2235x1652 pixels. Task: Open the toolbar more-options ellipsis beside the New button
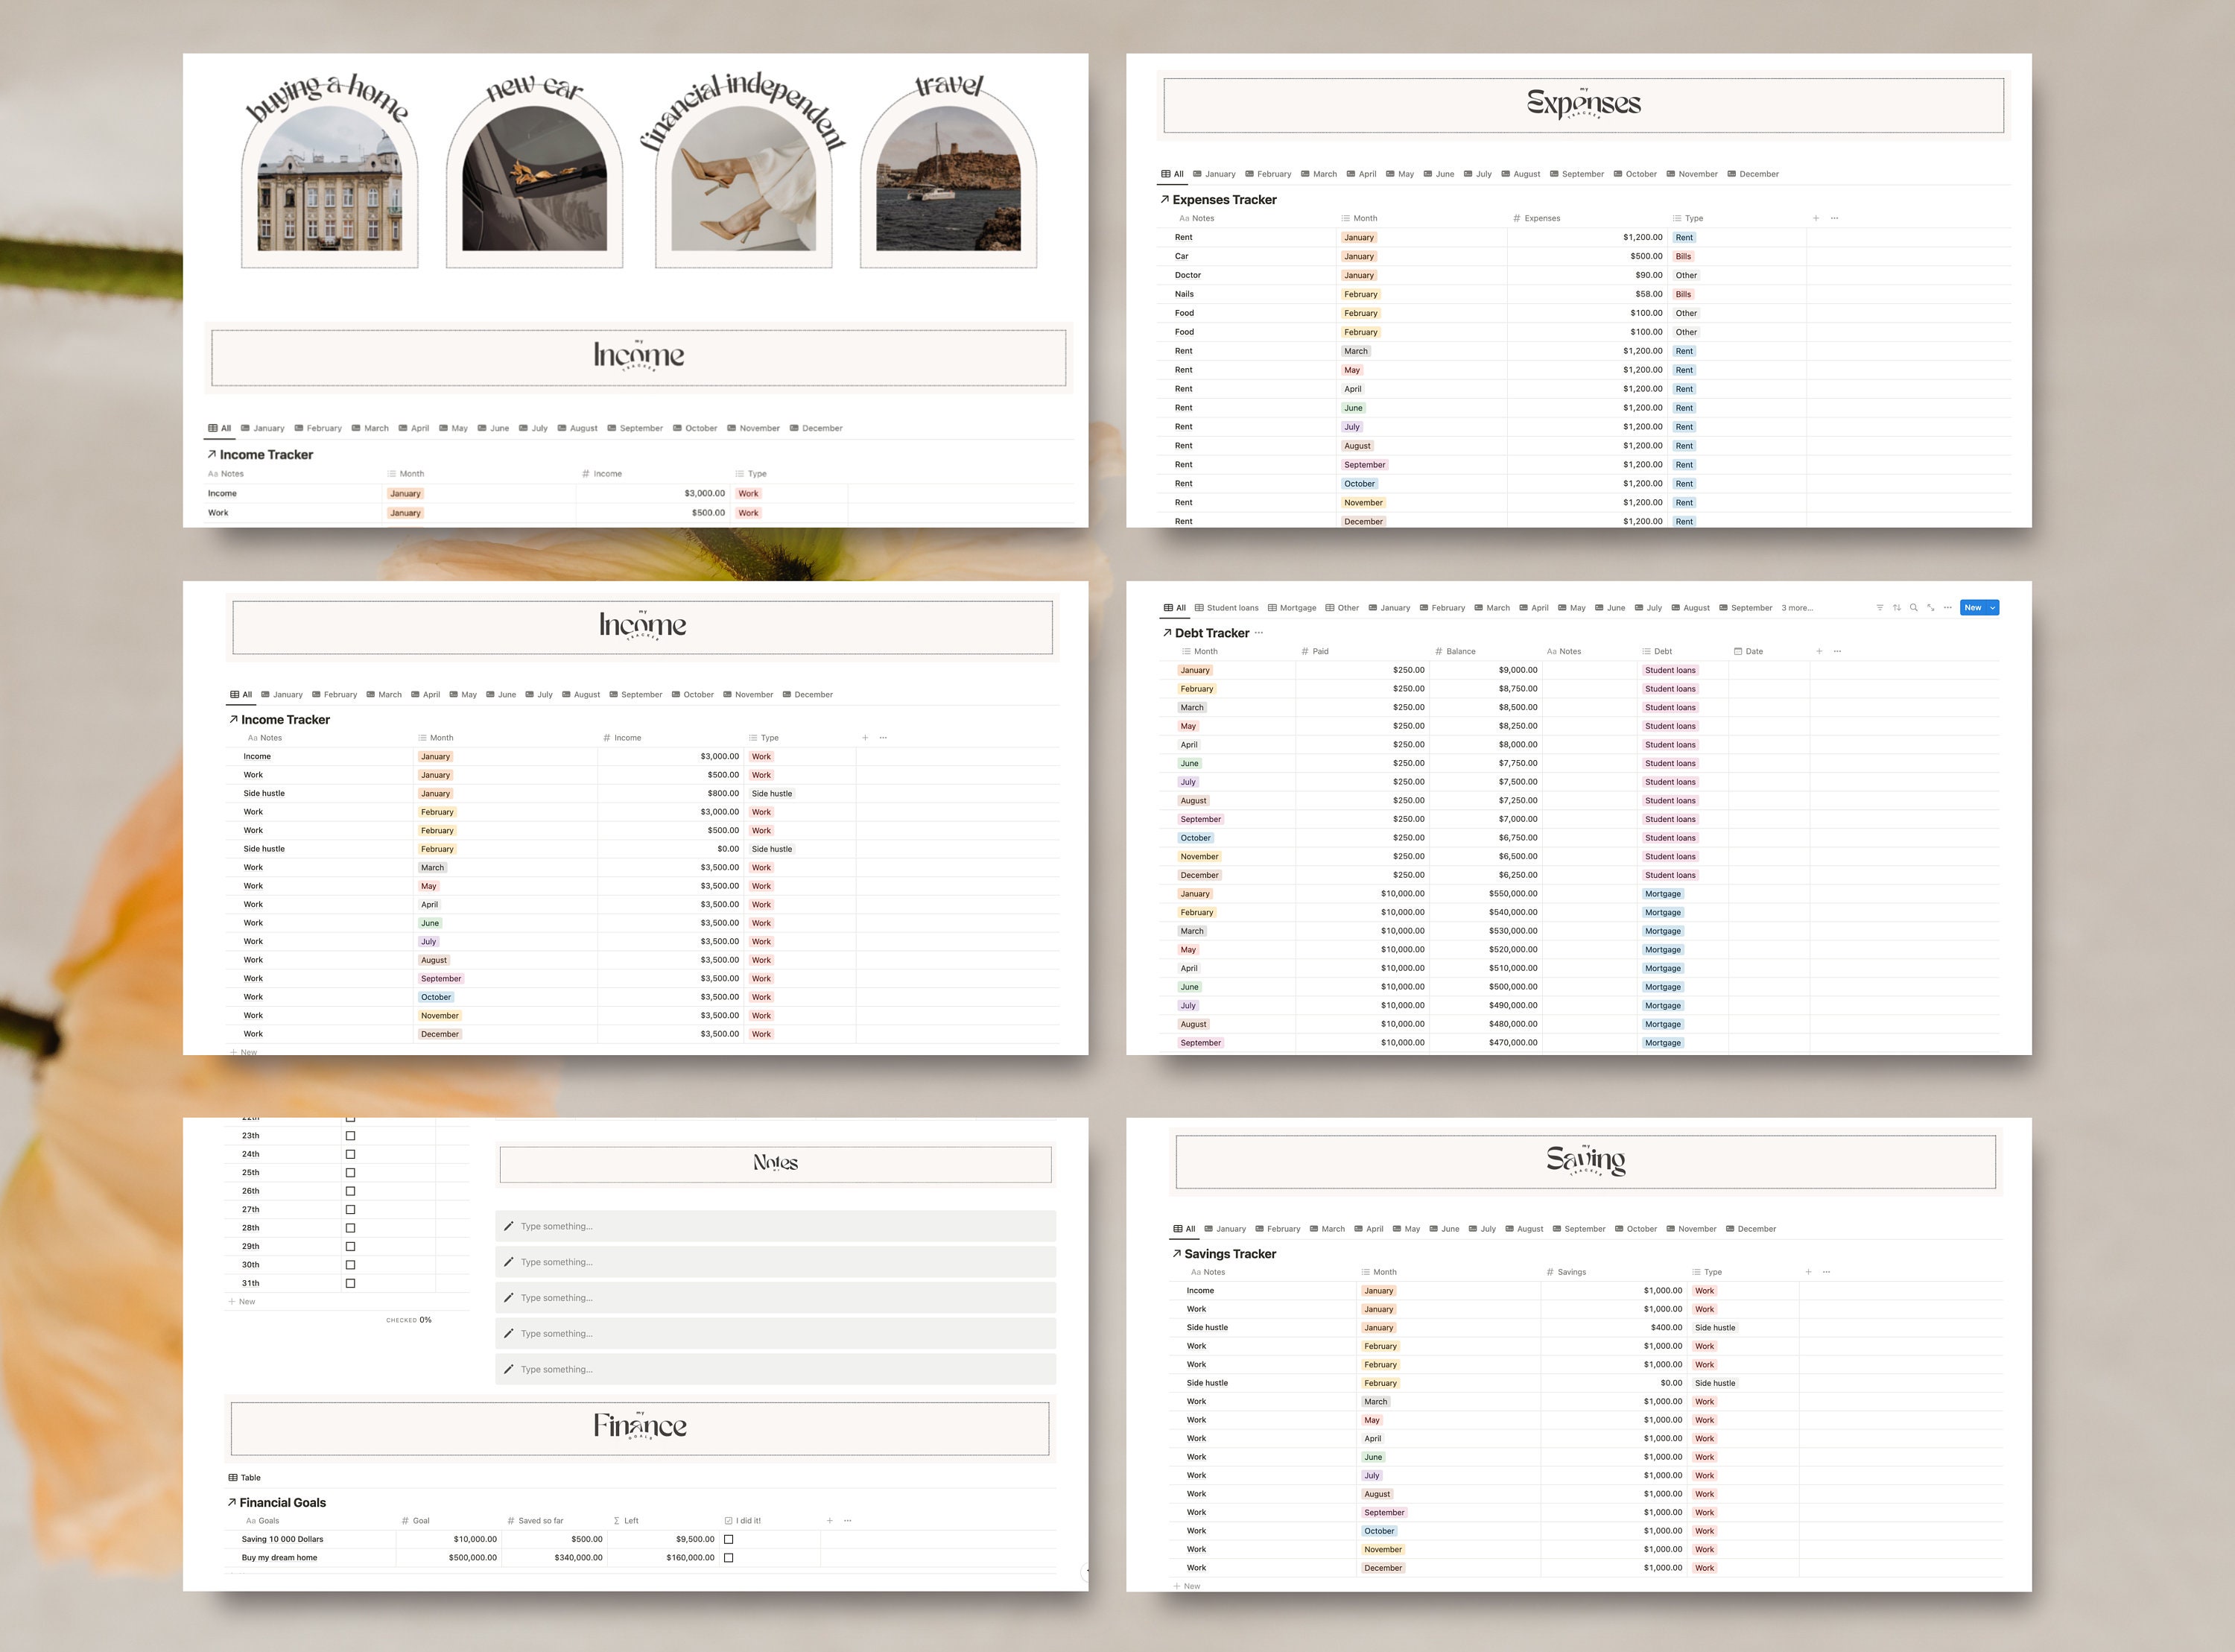coord(1947,608)
